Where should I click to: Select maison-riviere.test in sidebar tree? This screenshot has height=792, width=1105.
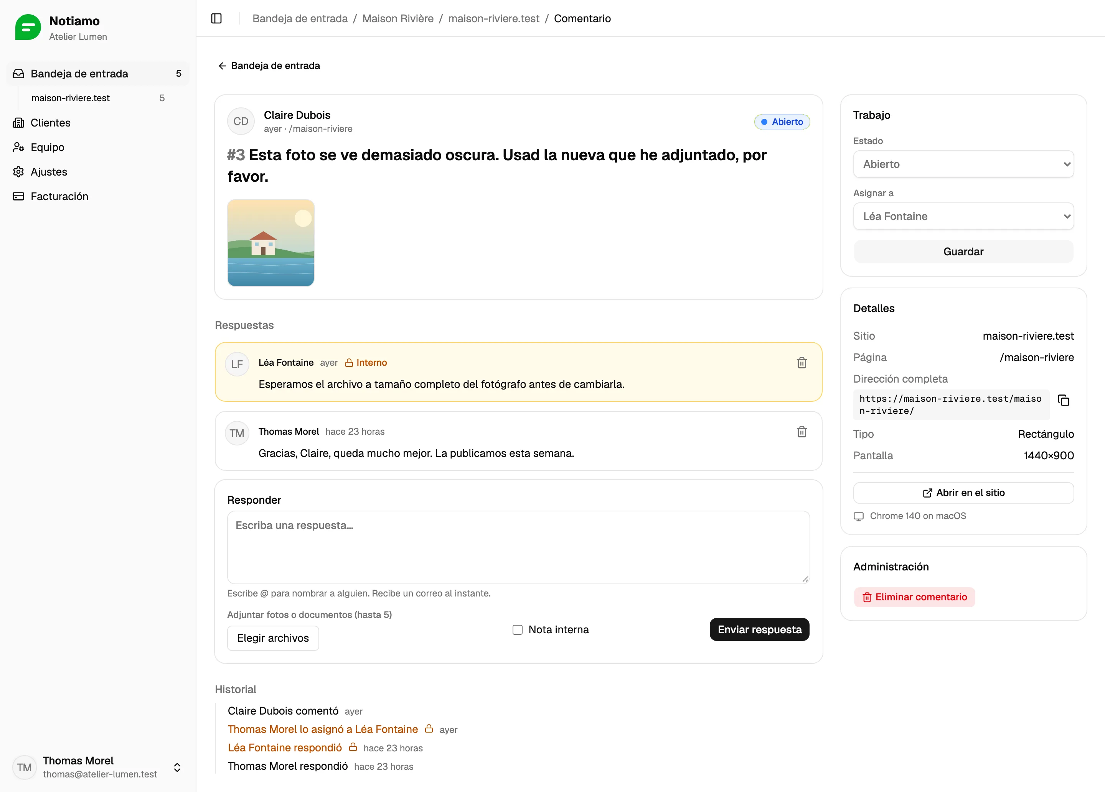97,98
